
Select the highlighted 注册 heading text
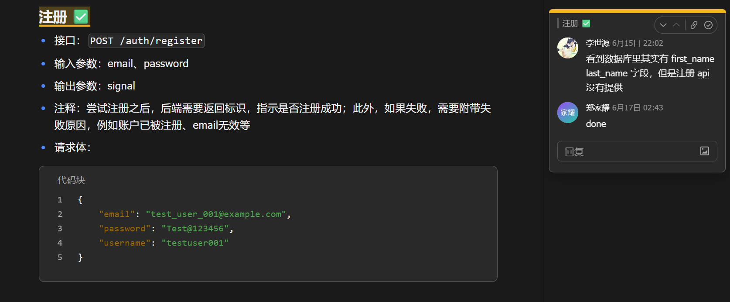(x=53, y=17)
